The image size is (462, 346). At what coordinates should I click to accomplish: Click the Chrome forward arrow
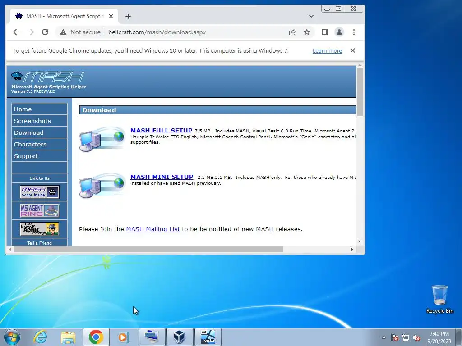tap(30, 32)
